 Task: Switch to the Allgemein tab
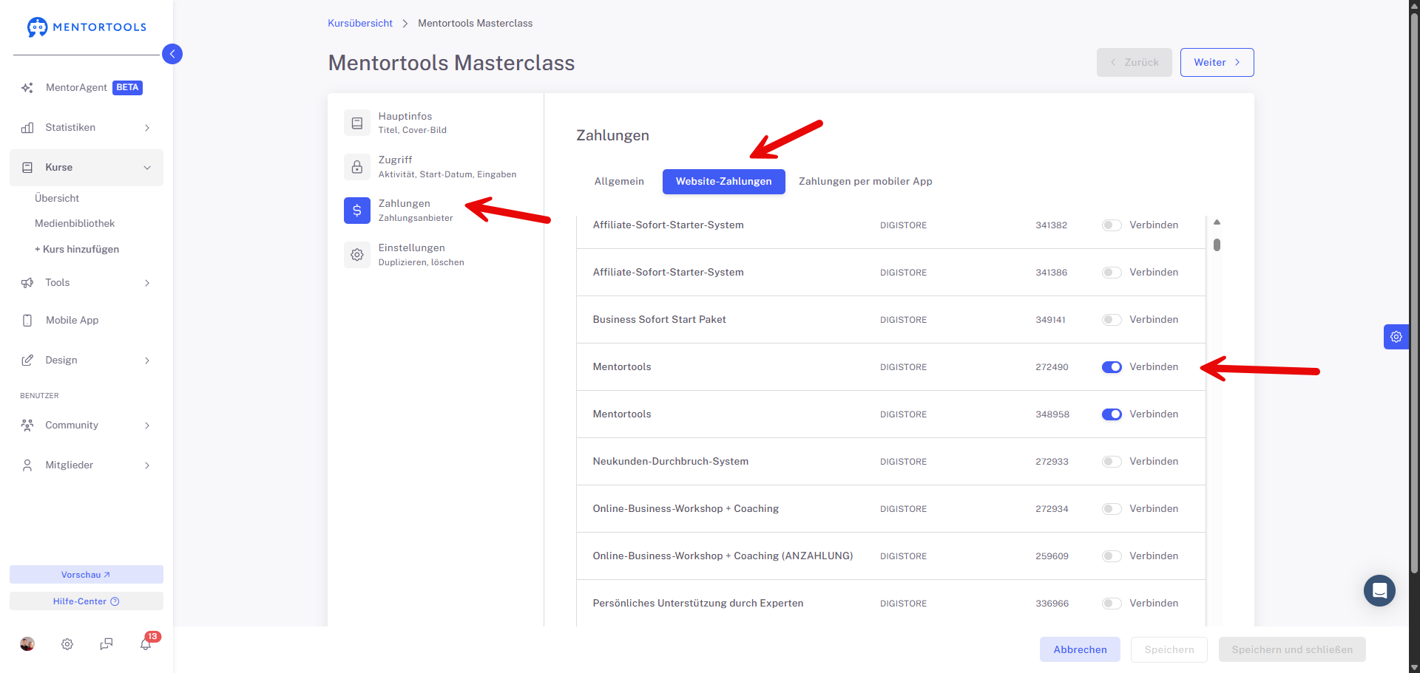pyautogui.click(x=619, y=182)
